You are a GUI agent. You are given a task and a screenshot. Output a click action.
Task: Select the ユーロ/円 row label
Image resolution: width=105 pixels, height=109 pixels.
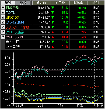13,47
